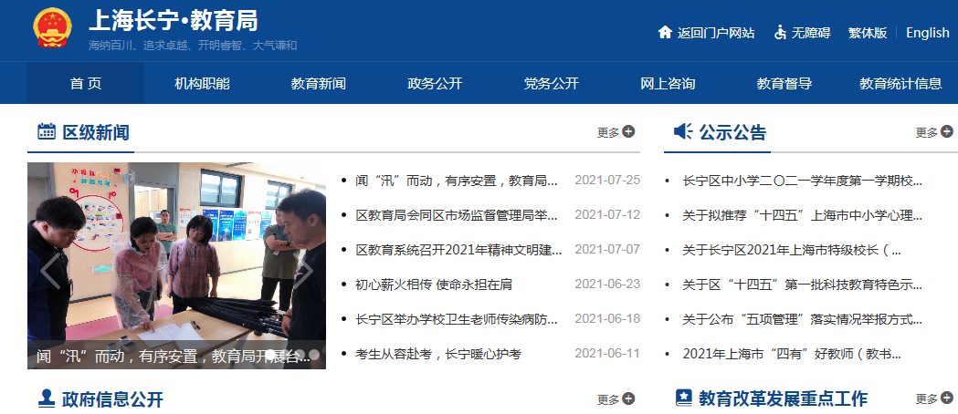Click the wheelchair accessibility icon
This screenshot has height=414, width=958.
(x=780, y=33)
